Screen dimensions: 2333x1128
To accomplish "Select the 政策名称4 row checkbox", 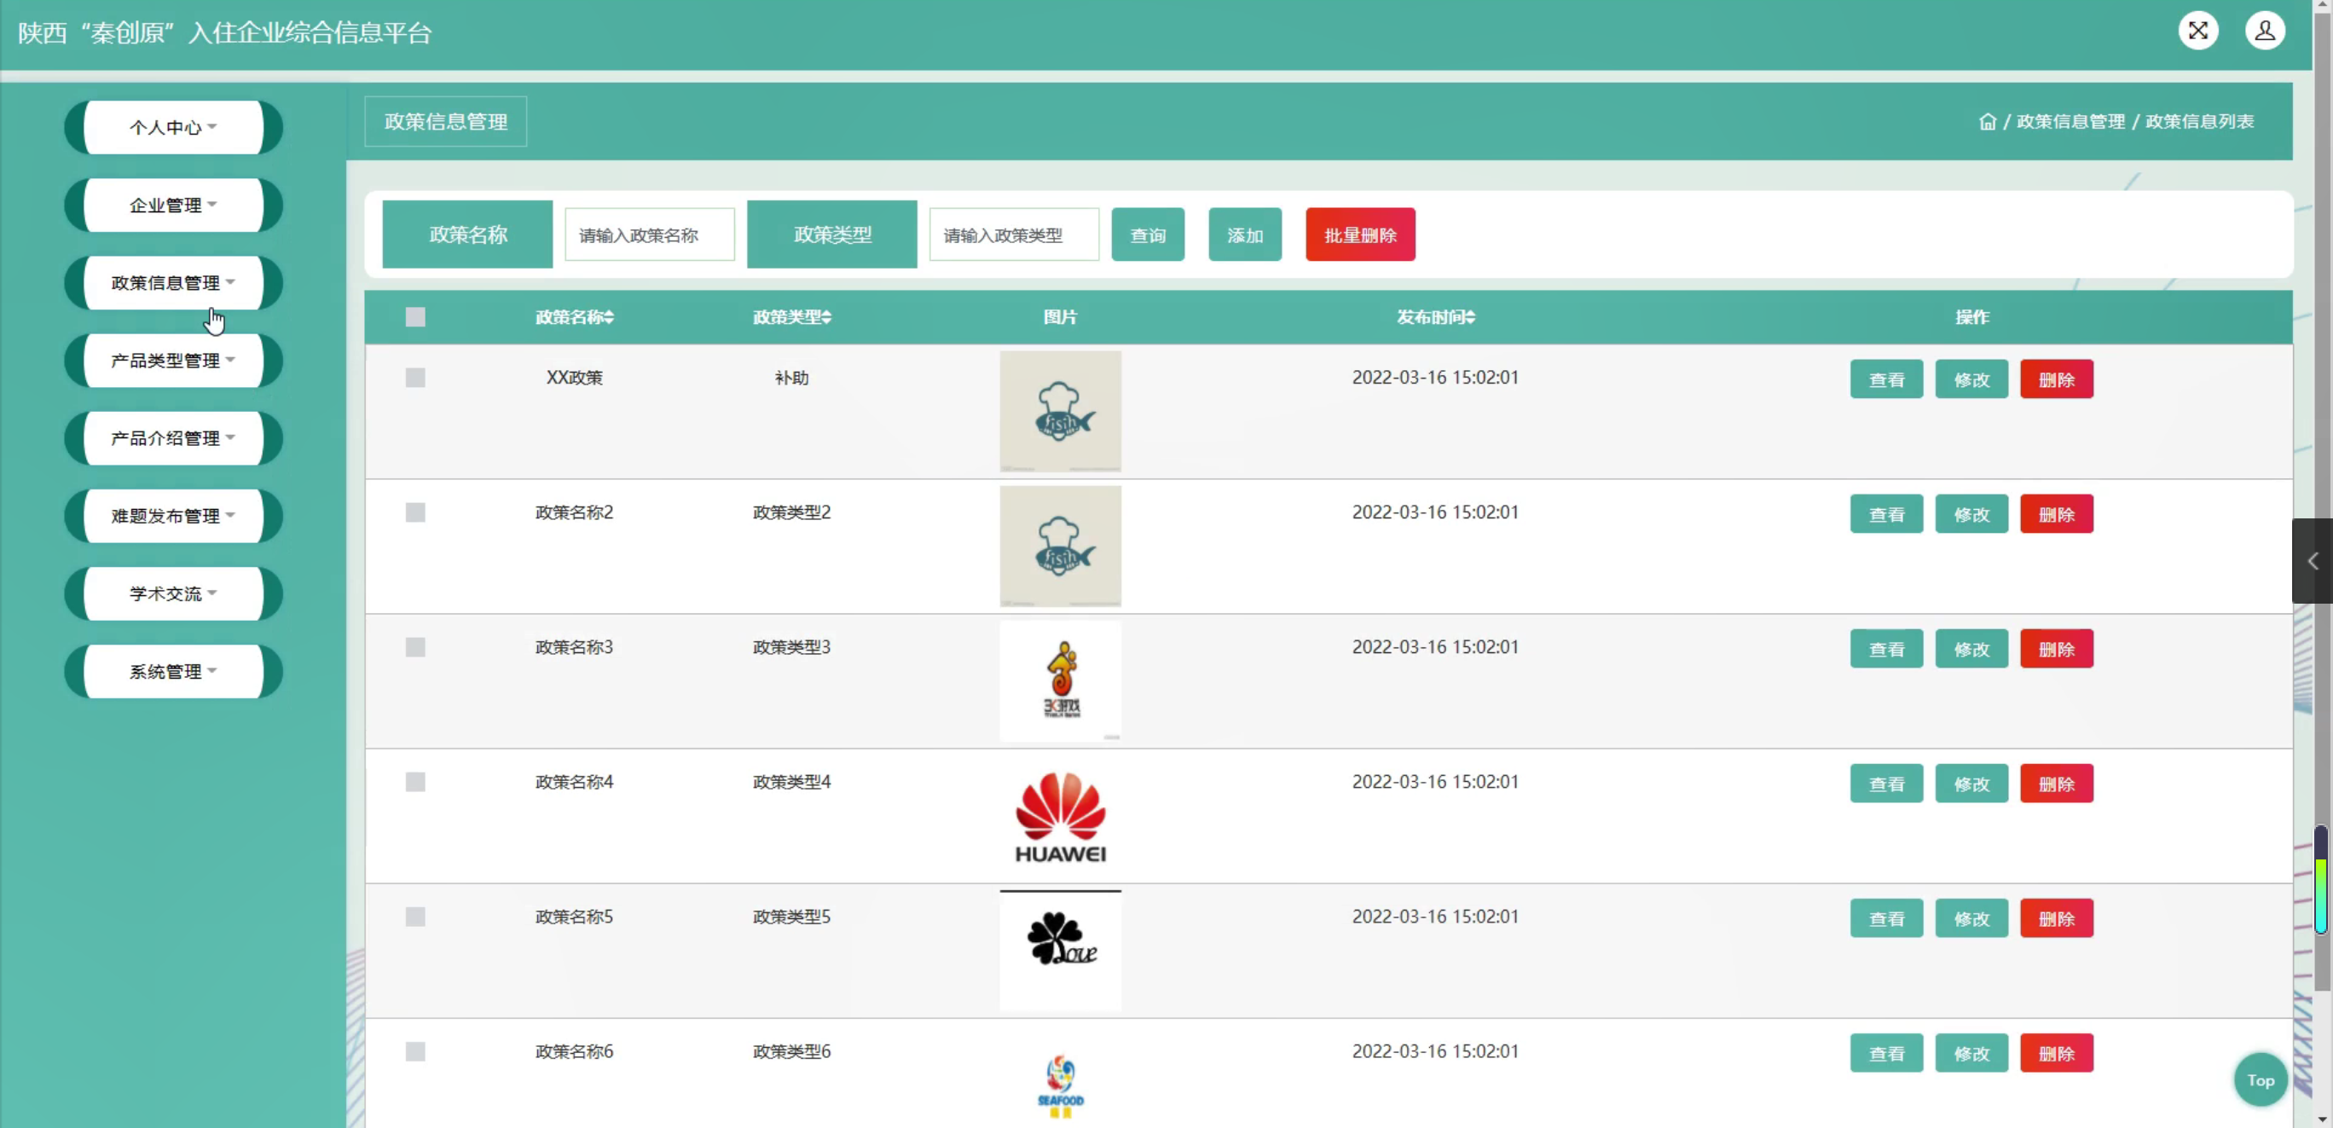I will (414, 782).
